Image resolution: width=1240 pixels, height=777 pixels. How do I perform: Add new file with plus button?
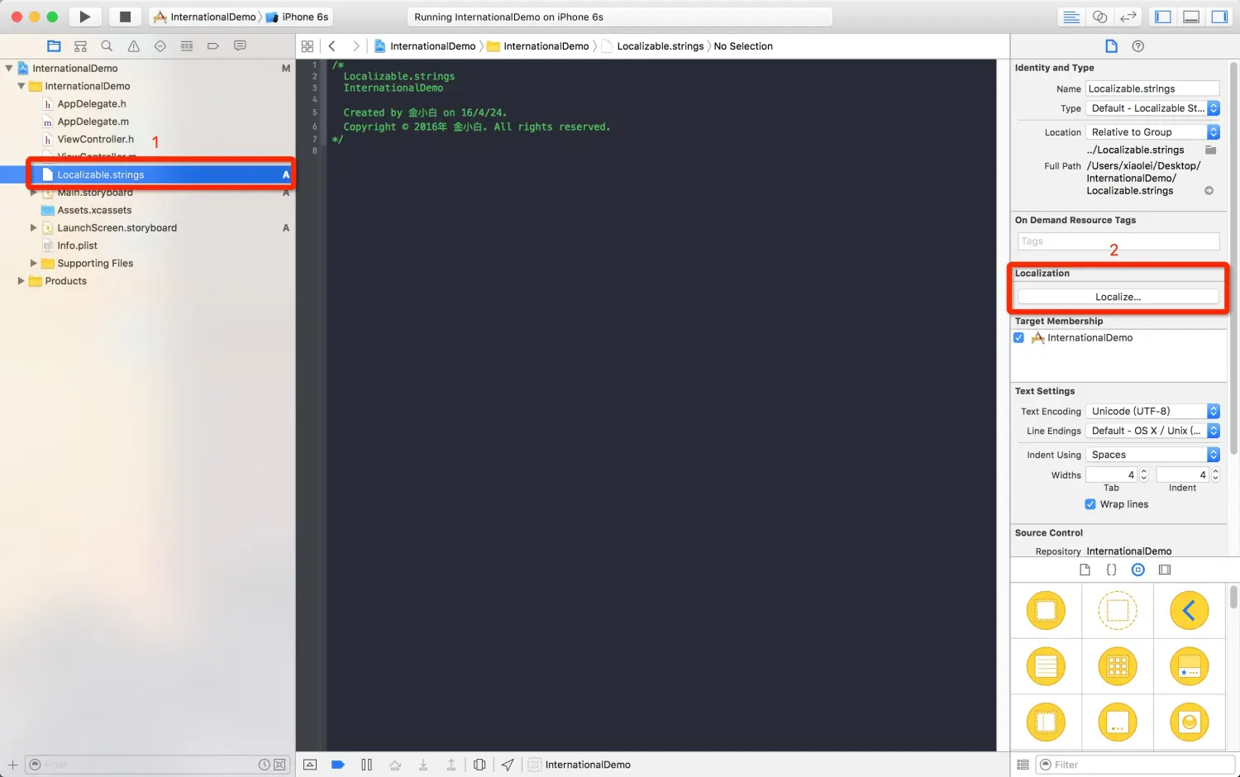click(12, 765)
